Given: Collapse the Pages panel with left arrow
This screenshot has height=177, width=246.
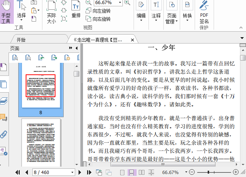Looking at the screenshot, I should coord(77,48).
